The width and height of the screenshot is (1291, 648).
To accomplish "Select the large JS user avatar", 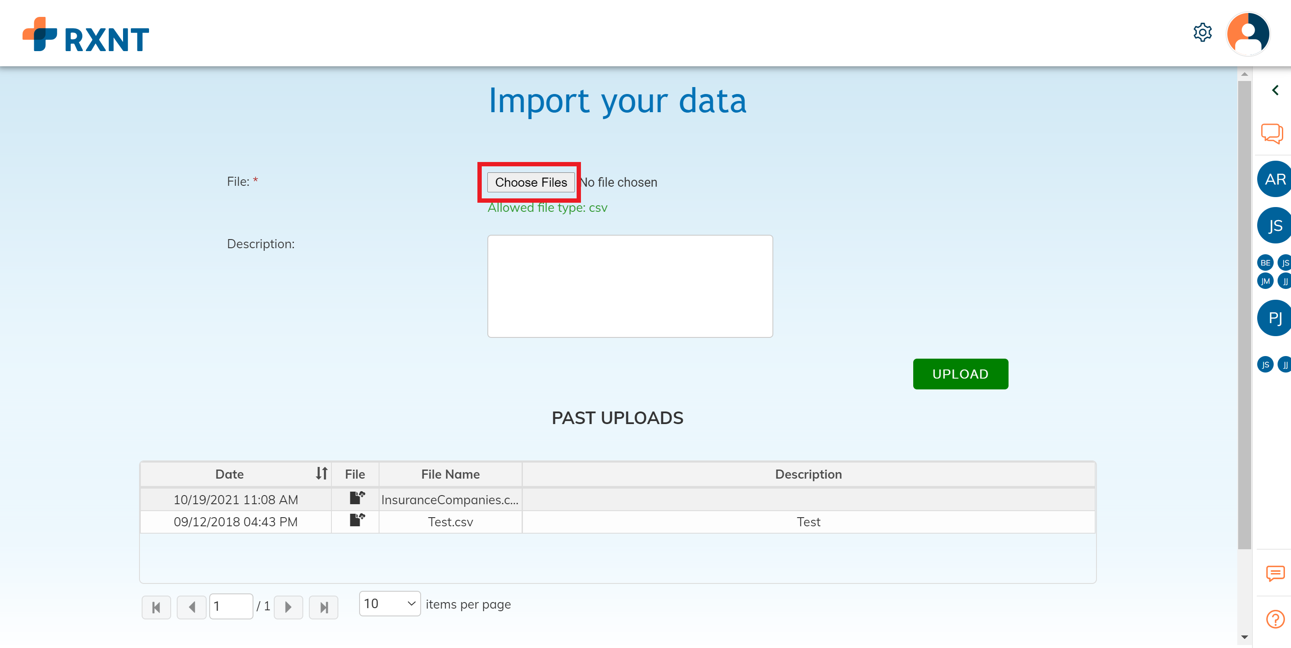I will pos(1274,226).
